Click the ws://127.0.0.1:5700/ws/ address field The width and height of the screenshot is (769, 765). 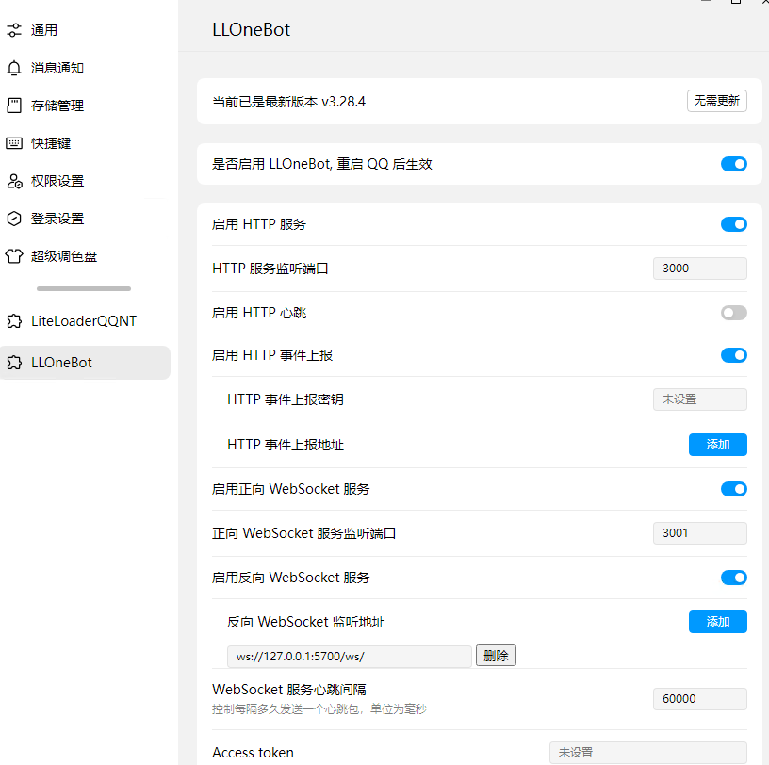point(350,656)
